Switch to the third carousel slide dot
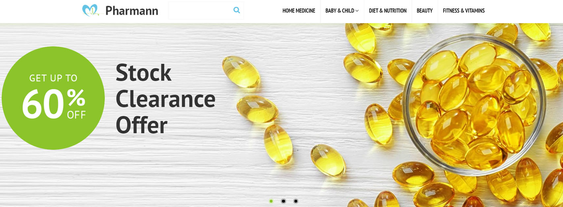Image resolution: width=563 pixels, height=207 pixels. (x=296, y=201)
